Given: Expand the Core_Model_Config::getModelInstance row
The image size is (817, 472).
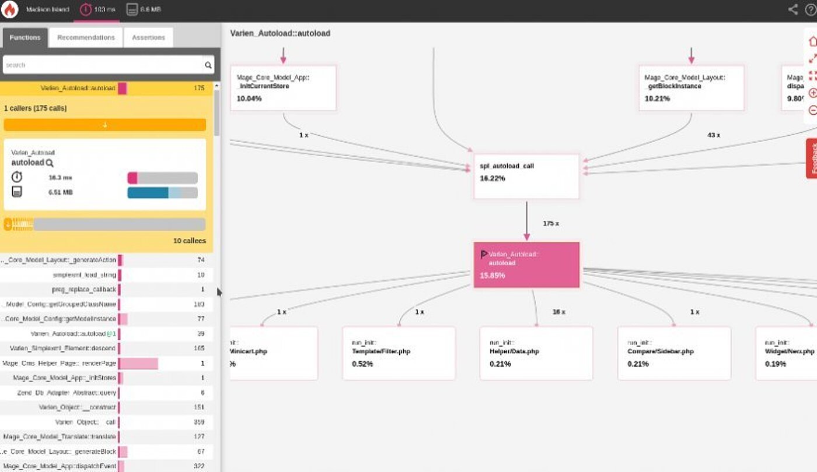Looking at the screenshot, I should (106, 319).
